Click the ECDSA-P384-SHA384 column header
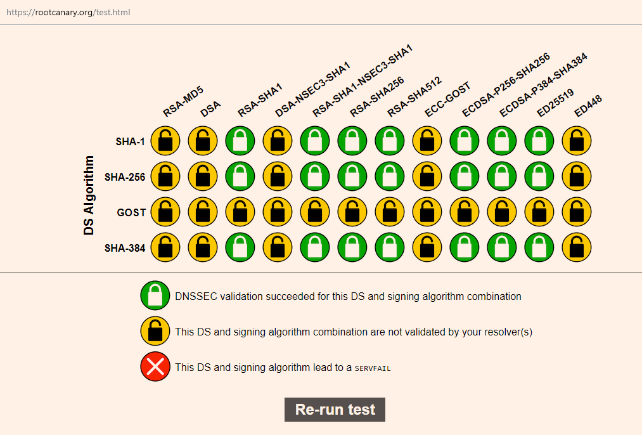This screenshot has height=435, width=642. (544, 85)
